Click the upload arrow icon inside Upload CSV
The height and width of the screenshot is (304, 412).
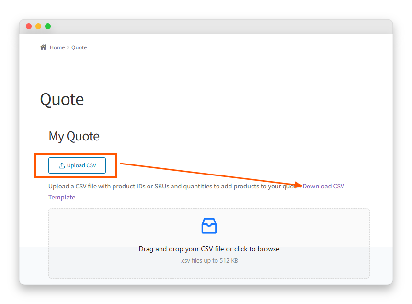(x=62, y=165)
